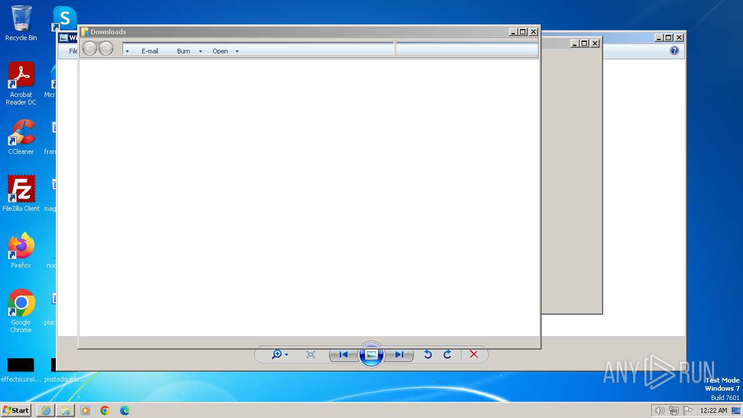Open Windows Media Player from taskbar
This screenshot has width=743, height=418.
click(85, 410)
